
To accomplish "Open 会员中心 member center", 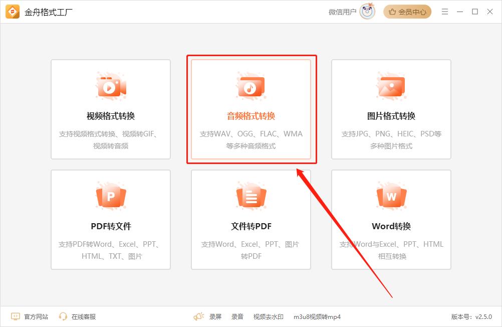I will pyautogui.click(x=407, y=12).
